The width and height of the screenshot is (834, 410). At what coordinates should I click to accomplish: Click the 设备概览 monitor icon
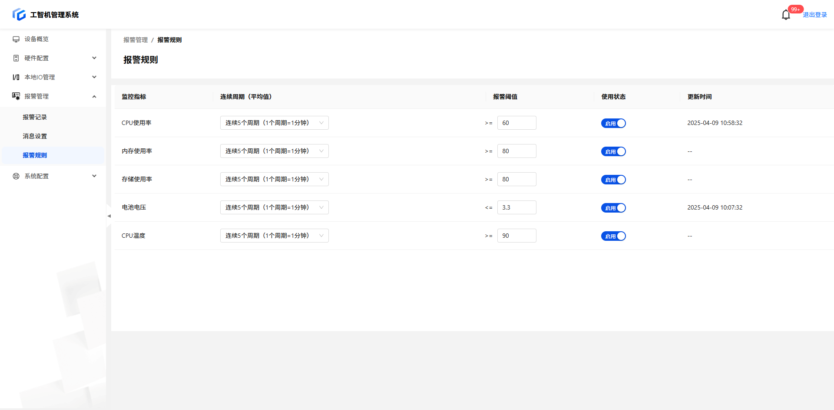tap(16, 39)
